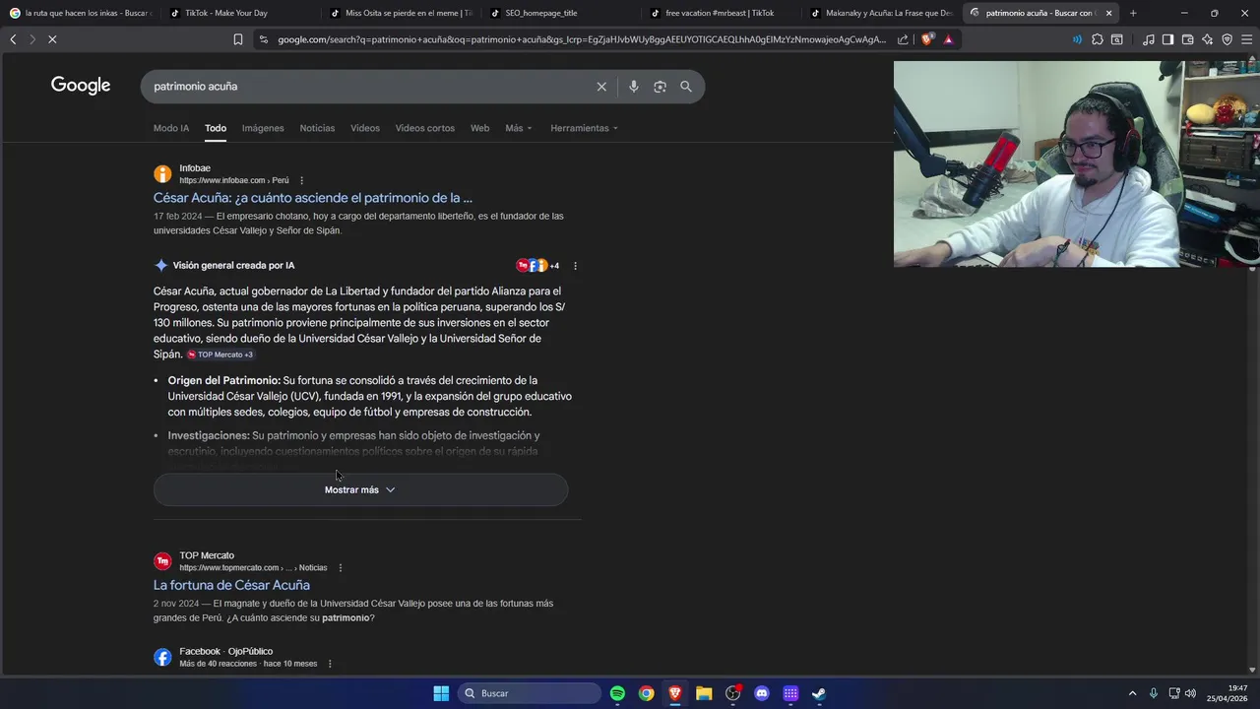Switch to TikTok - Make Your Day tab
1260x709 pixels.
[x=236, y=13]
